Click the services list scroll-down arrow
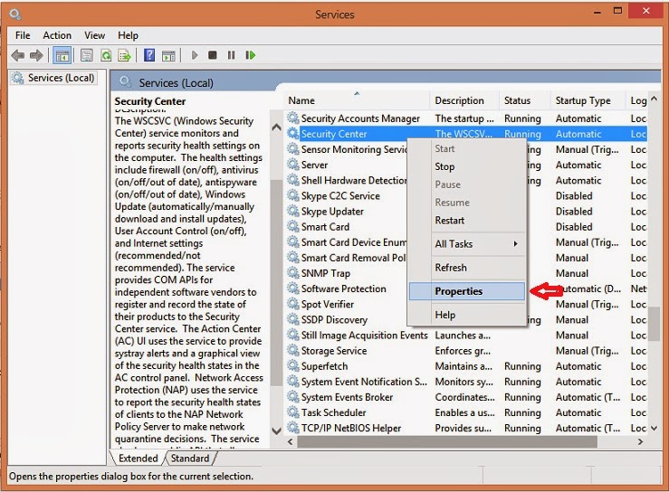 pyautogui.click(x=655, y=428)
